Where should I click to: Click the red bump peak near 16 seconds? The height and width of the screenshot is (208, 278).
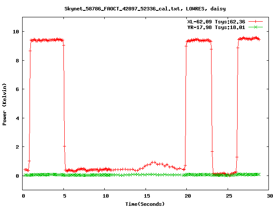[154, 162]
